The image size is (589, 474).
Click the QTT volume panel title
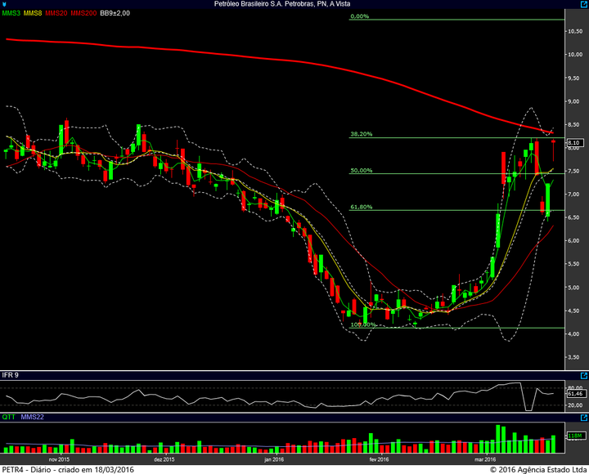(x=9, y=417)
